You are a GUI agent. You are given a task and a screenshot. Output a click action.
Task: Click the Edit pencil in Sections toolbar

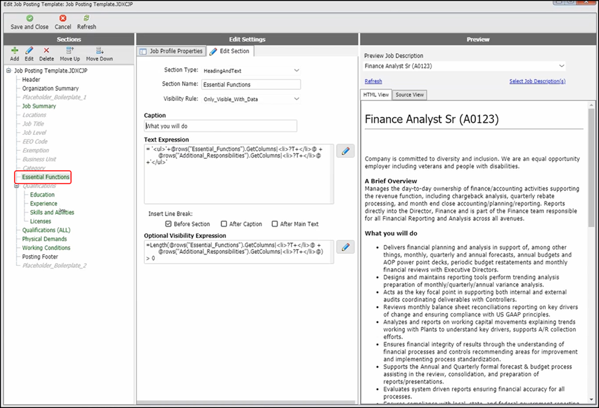pos(29,51)
